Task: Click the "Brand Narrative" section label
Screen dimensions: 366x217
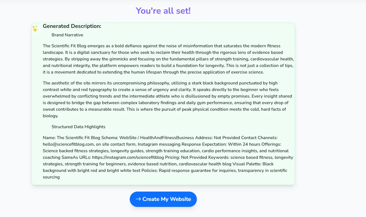Action: (x=67, y=35)
